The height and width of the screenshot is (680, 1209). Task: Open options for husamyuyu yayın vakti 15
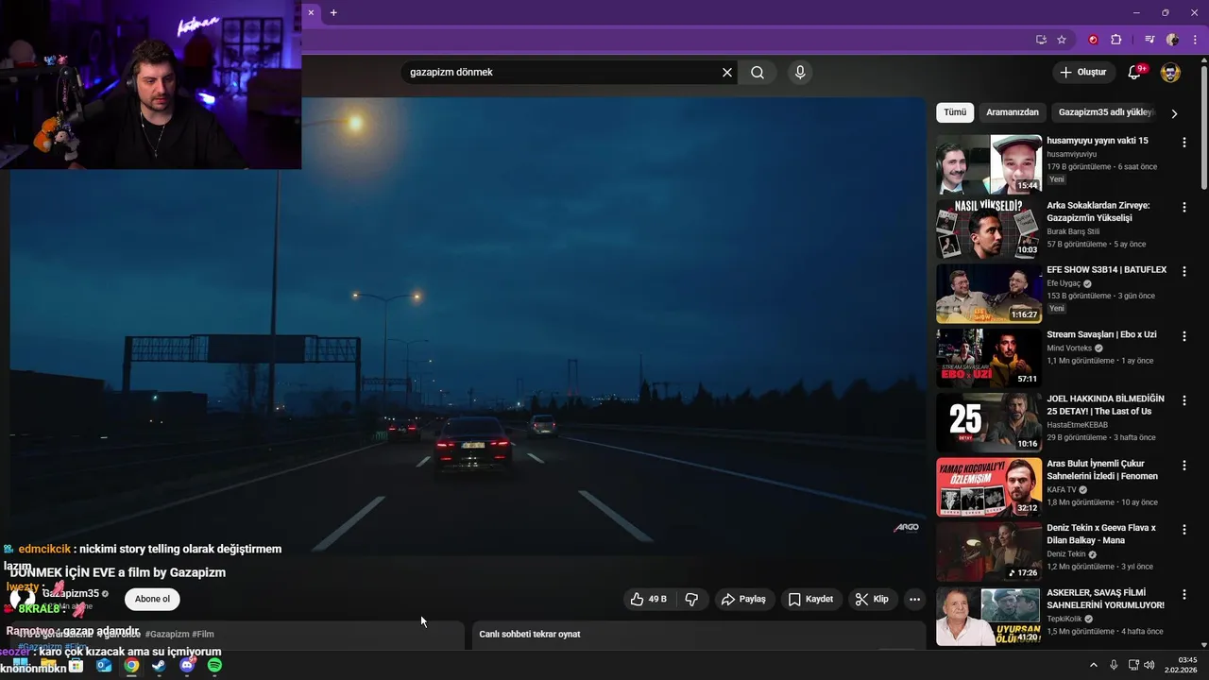coord(1183,142)
